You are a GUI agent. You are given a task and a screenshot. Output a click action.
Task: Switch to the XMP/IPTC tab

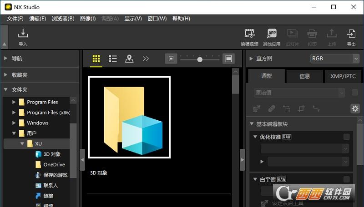coord(343,76)
